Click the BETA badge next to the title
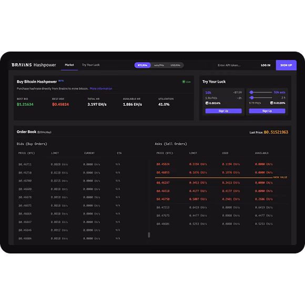Viewport: 305px width, 305px height. 61,80
